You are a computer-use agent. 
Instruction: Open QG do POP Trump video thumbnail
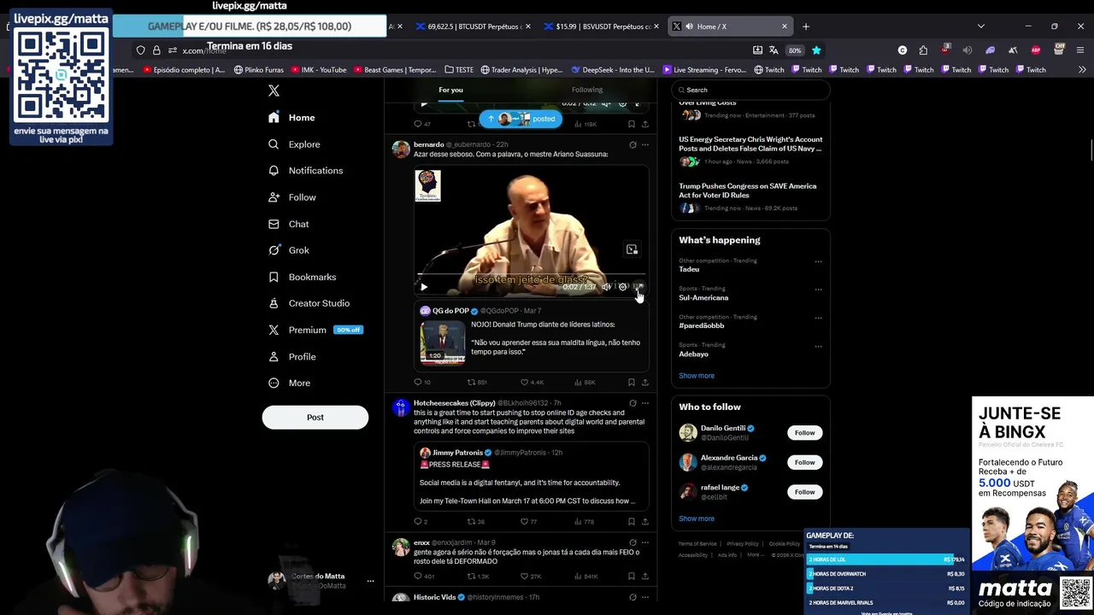coord(443,341)
